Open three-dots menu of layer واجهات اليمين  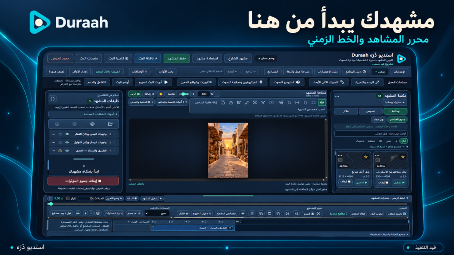click(x=53, y=134)
